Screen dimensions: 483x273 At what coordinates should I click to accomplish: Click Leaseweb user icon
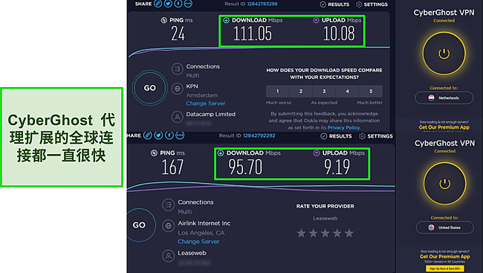click(168, 256)
